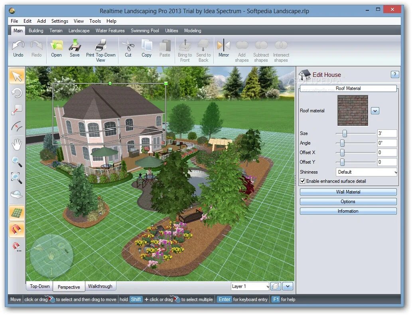Open the Shininess Default dropdown

pos(366,172)
